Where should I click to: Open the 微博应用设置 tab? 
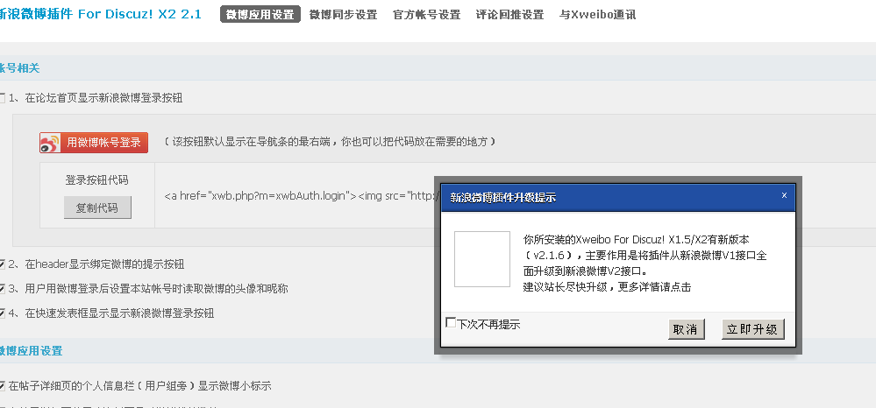click(260, 15)
